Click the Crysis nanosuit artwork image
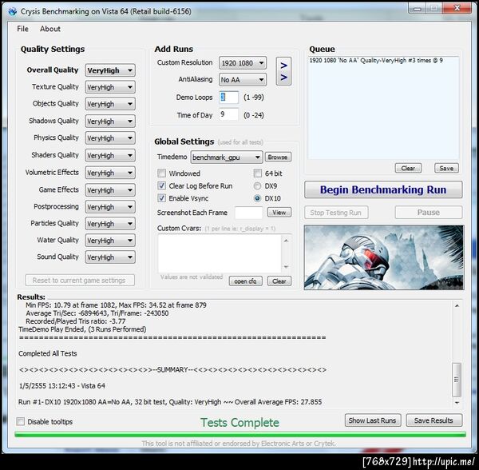The image size is (479, 470). pyautogui.click(x=384, y=257)
